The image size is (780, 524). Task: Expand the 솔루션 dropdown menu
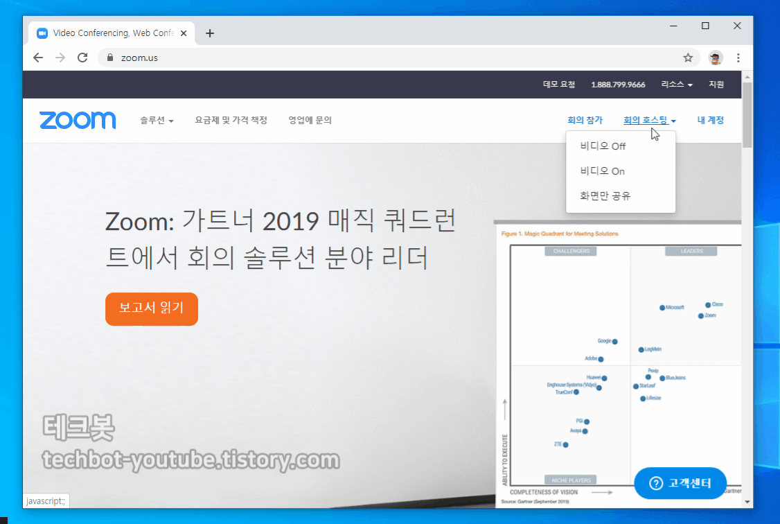coord(156,121)
